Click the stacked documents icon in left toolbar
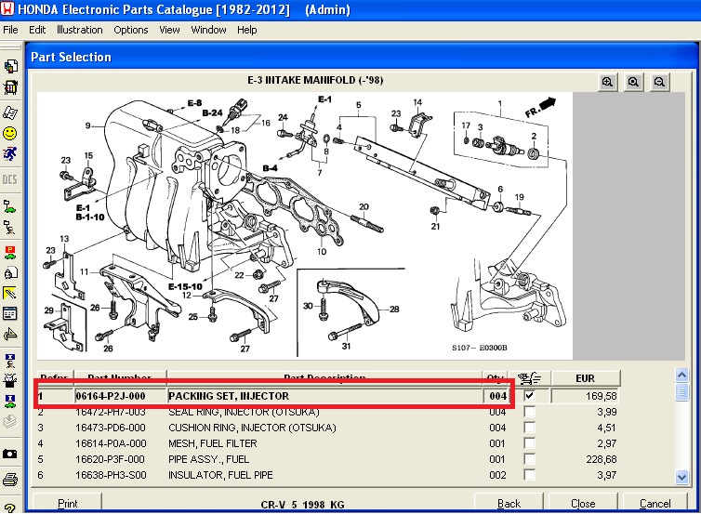Screen dimensions: 701x514 tap(10, 67)
